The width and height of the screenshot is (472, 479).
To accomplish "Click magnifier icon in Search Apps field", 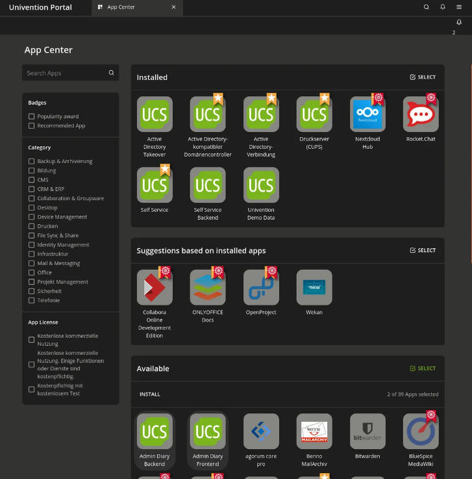I will click(111, 73).
